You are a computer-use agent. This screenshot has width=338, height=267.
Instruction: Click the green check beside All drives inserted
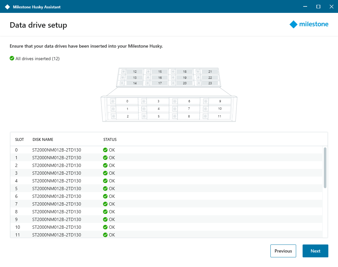(12, 59)
